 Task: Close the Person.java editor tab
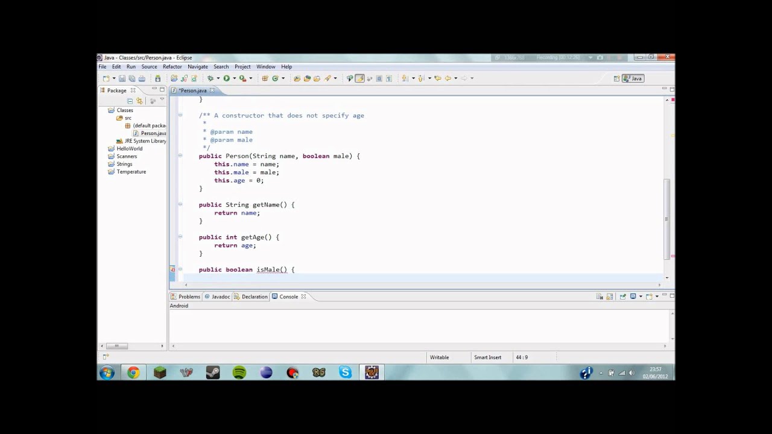(x=212, y=90)
